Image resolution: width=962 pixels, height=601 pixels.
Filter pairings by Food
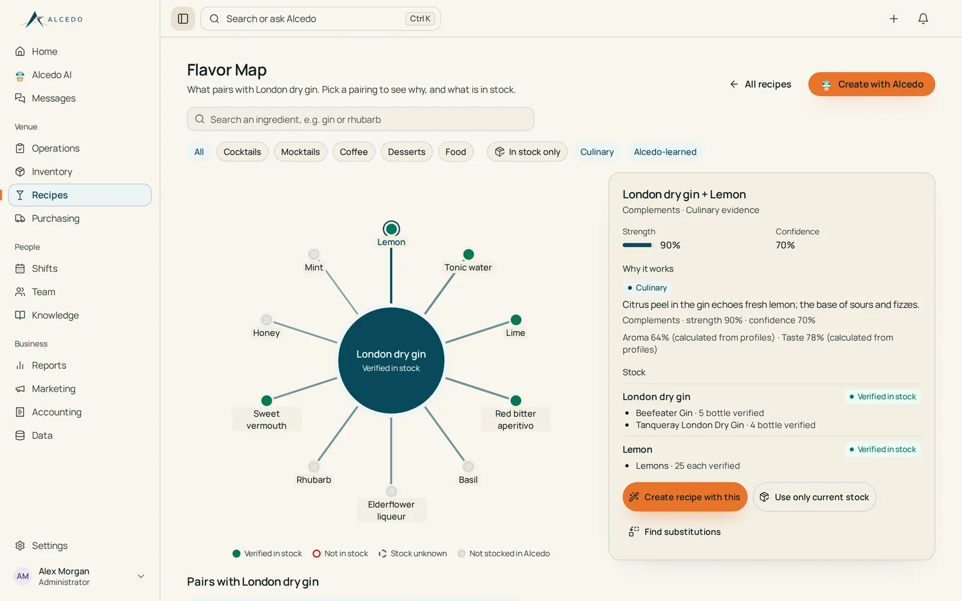coord(456,152)
